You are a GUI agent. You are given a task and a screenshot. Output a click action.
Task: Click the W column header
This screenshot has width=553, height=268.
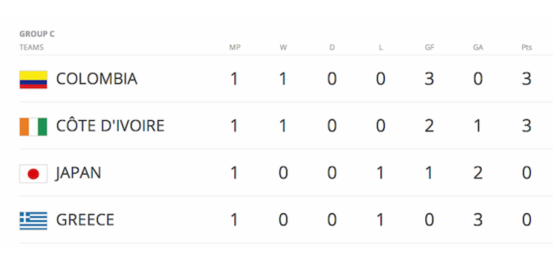point(283,48)
